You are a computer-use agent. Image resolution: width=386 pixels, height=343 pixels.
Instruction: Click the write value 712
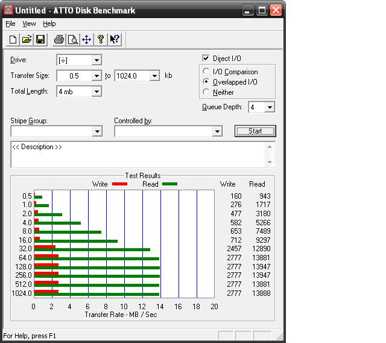point(236,240)
